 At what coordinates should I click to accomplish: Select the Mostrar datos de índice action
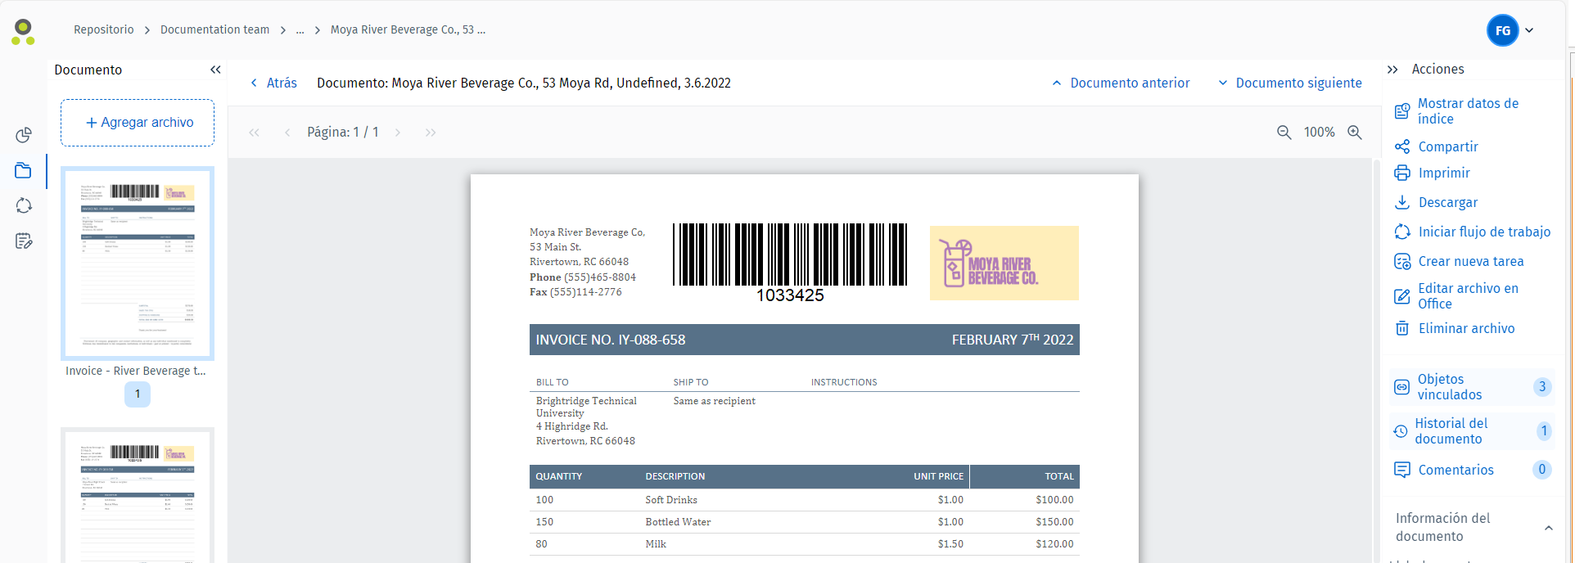coord(1468,111)
